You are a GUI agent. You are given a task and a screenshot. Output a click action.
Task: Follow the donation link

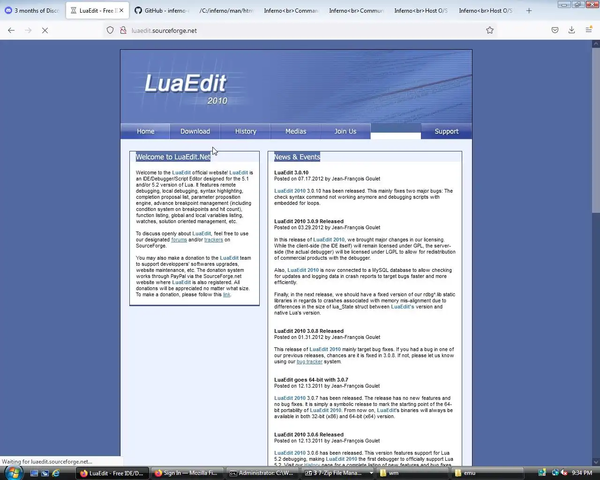[x=227, y=295]
